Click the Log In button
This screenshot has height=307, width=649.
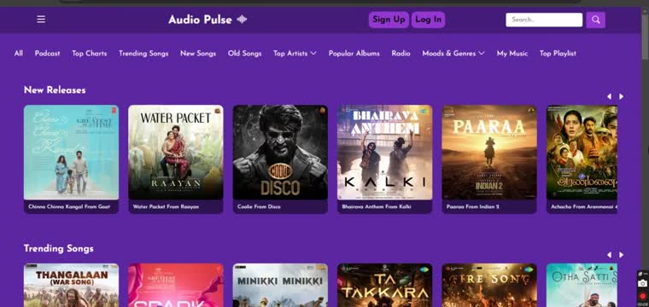point(429,20)
